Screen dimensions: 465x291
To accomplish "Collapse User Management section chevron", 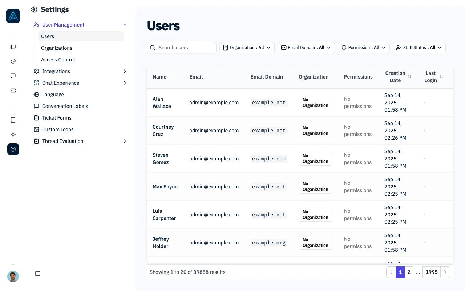I will 125,25.
